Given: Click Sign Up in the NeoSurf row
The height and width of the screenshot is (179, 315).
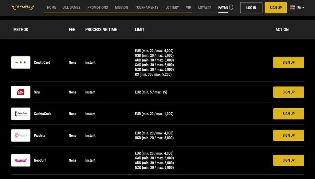Looking at the screenshot, I should (289, 160).
